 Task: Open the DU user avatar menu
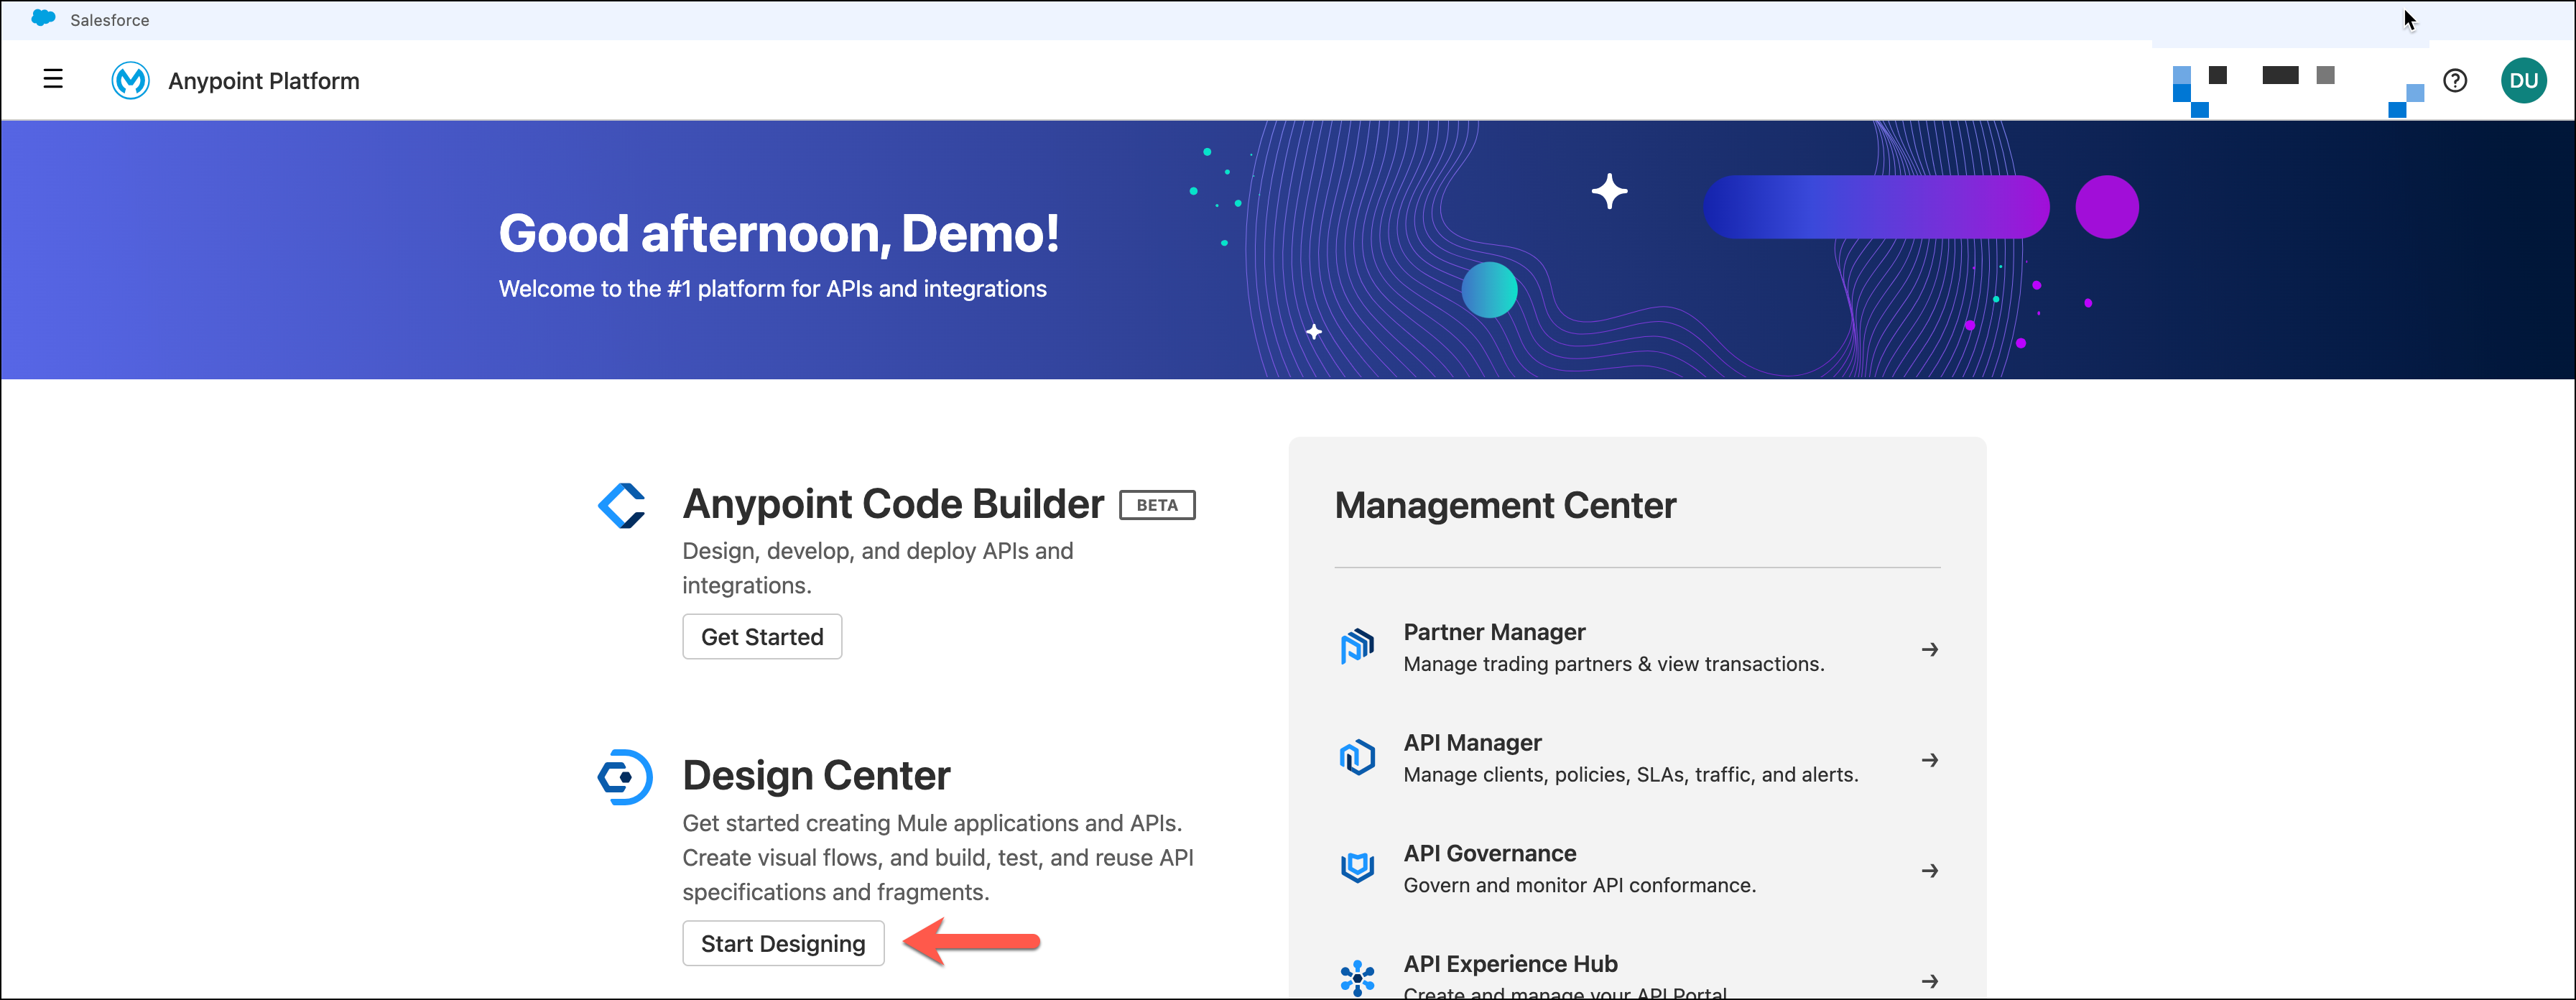(2523, 80)
